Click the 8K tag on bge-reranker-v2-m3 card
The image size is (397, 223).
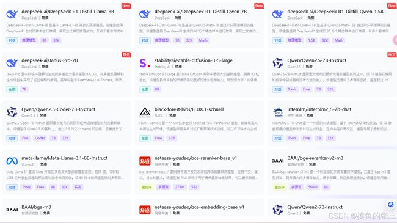[x=326, y=187]
